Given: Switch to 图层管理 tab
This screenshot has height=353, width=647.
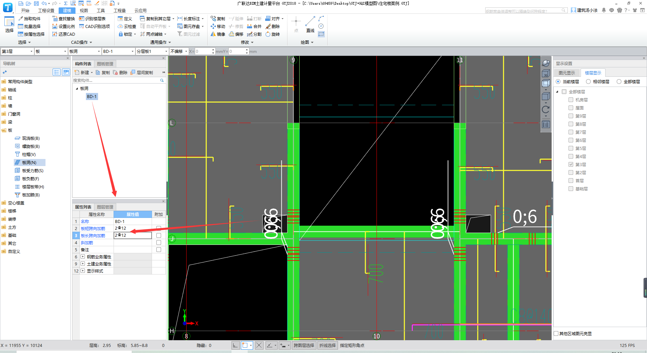Looking at the screenshot, I should coord(105,207).
